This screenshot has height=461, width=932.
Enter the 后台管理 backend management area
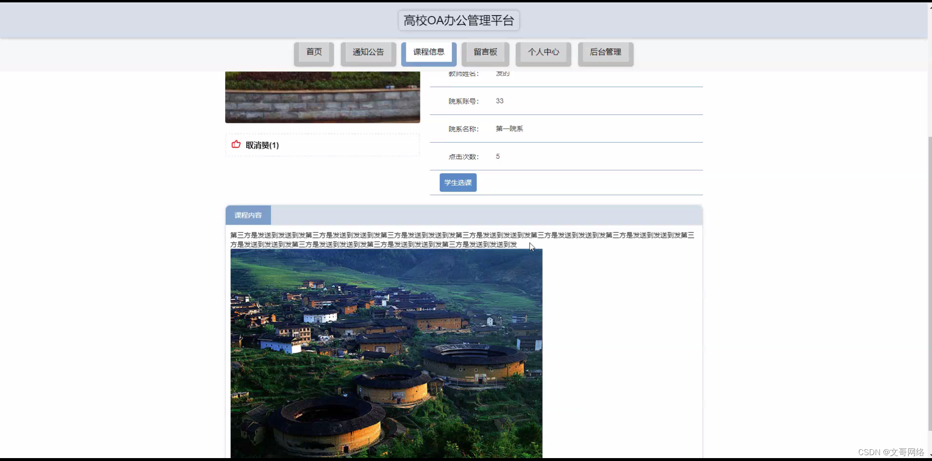605,51
